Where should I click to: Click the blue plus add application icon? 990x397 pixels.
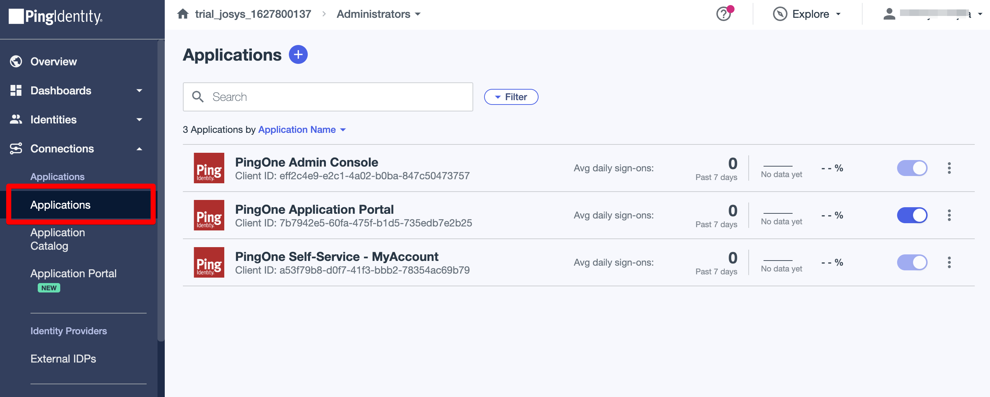pyautogui.click(x=298, y=54)
